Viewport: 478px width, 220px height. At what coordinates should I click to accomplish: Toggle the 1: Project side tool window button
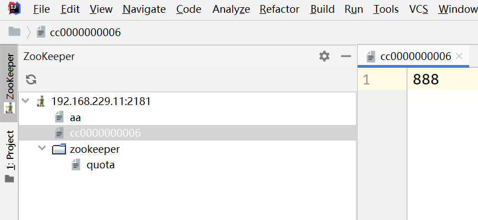(10, 157)
